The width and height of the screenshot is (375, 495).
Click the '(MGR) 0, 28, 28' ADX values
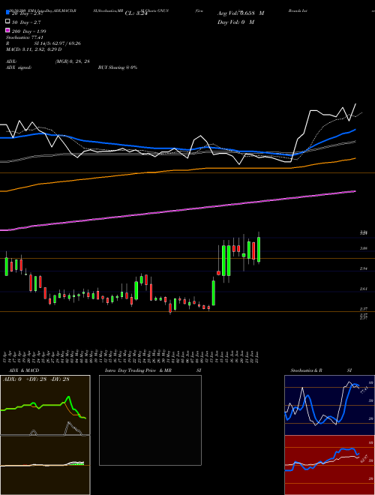point(72,61)
